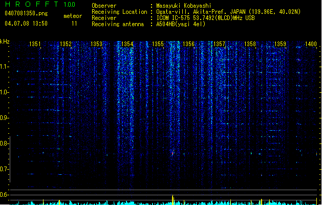Click the 0.7 kHz axis label
This screenshot has width=322, height=205.
tap(4, 169)
